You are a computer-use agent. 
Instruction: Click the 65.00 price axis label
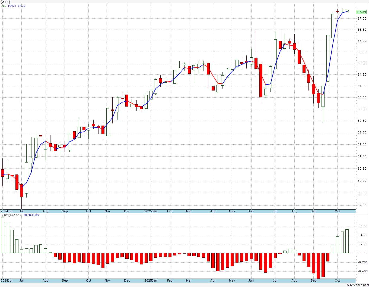pos(361,63)
